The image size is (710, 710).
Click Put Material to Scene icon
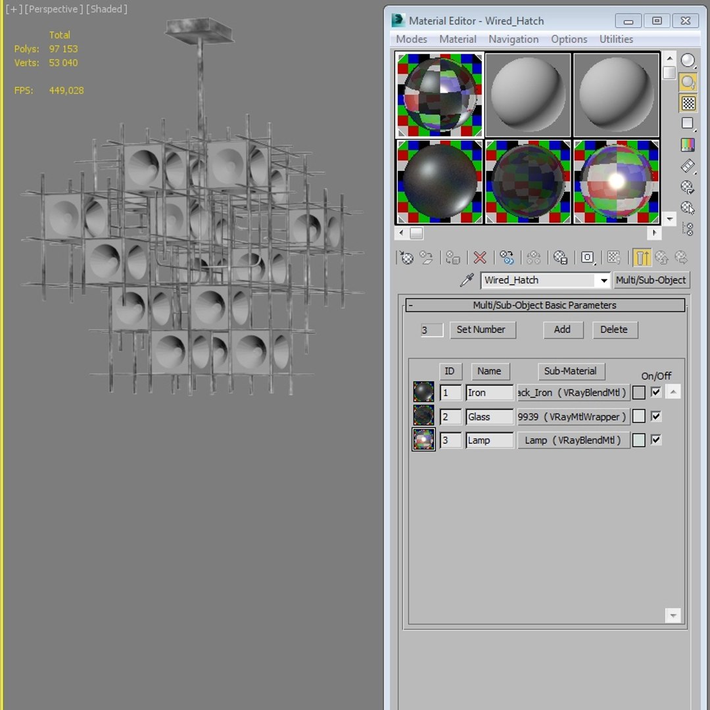(426, 258)
